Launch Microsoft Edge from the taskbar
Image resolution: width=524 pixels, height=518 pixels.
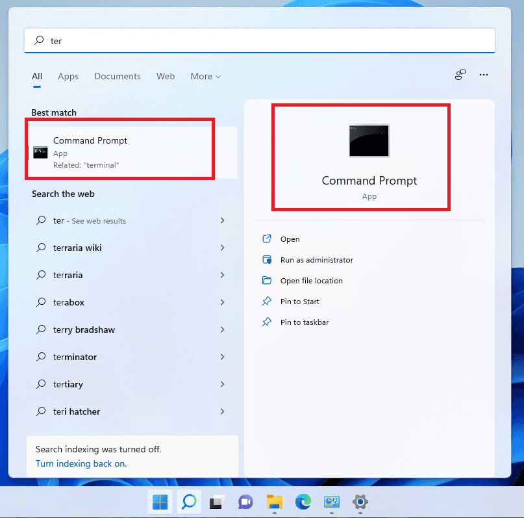pos(303,502)
